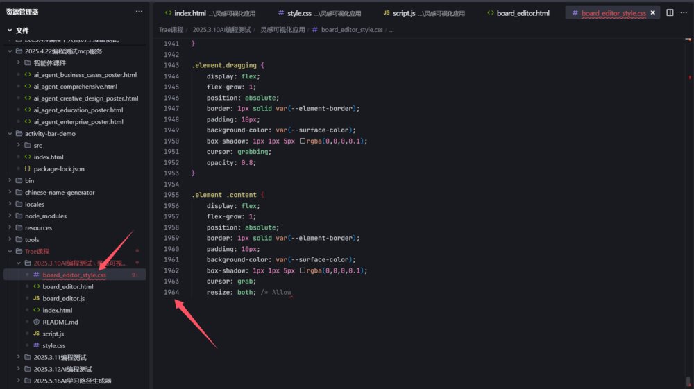Collapse the 文件 section header
This screenshot has width=694, height=389.
10,31
